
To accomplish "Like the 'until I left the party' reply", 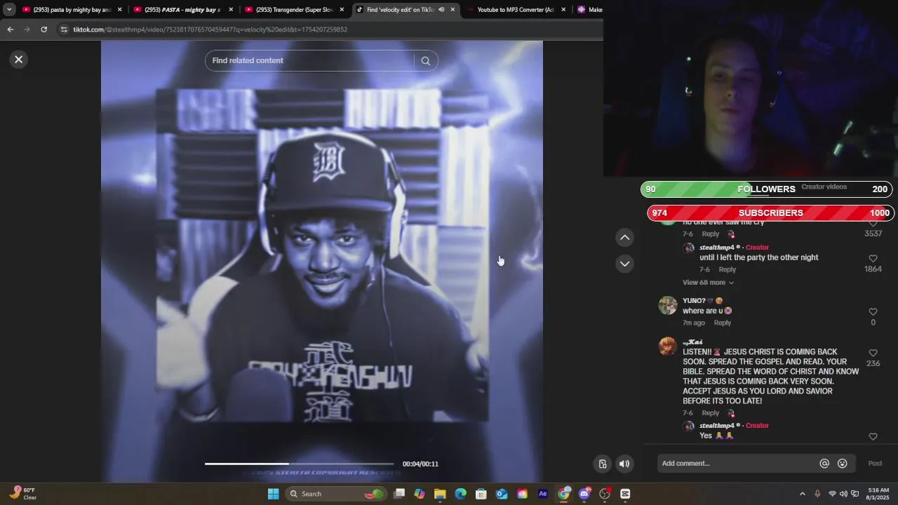I will pos(873,259).
